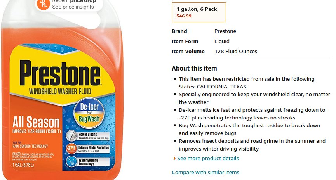
Task: Click the Item Form Liquid value
Action: 222,41
